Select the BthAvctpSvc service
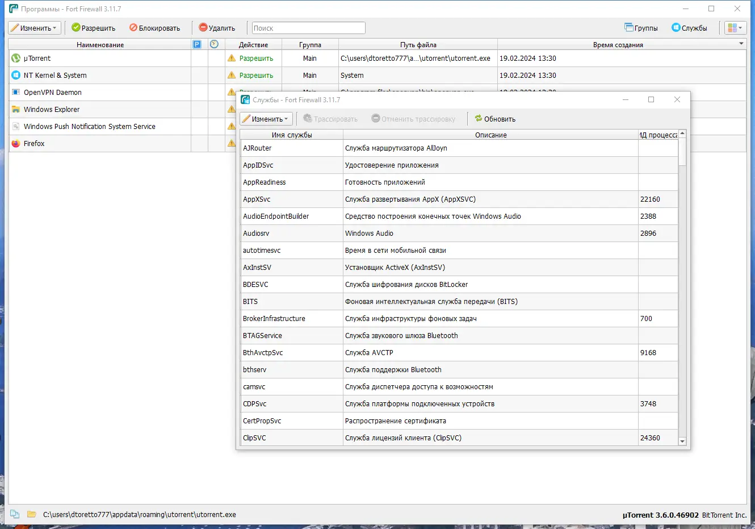 (263, 352)
